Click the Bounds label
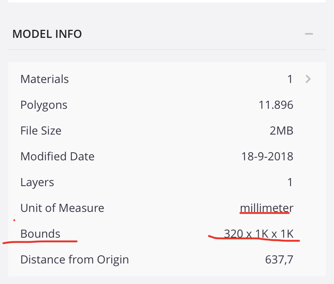Image resolution: width=334 pixels, height=284 pixels. pos(40,234)
